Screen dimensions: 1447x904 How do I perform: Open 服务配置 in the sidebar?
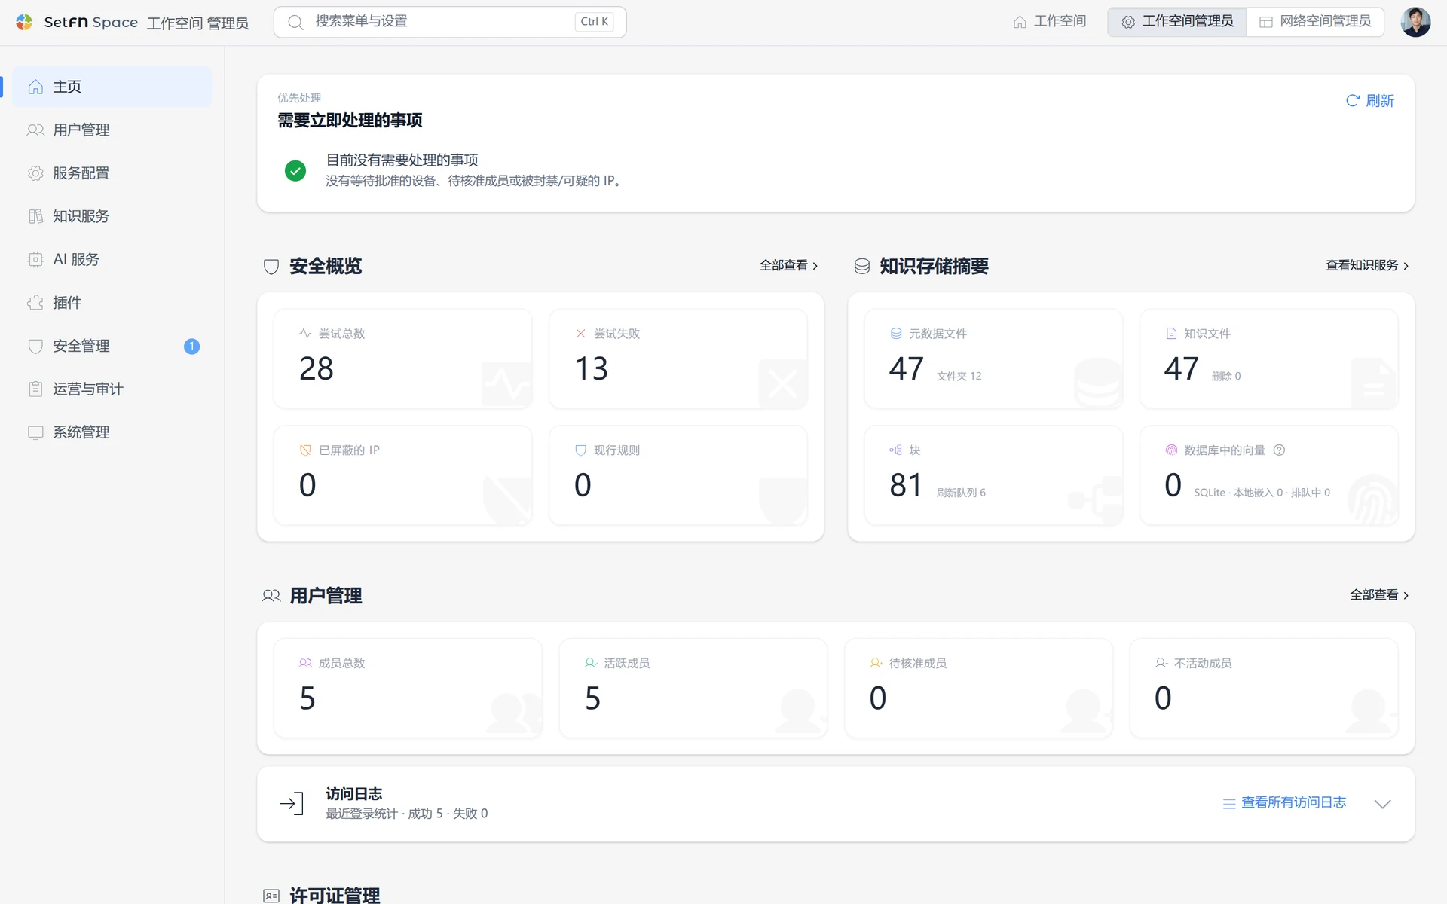click(x=112, y=173)
